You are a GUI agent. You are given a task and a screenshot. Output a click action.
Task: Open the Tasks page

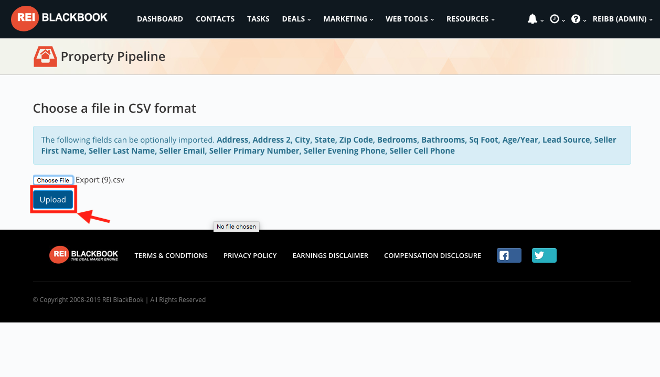(258, 19)
